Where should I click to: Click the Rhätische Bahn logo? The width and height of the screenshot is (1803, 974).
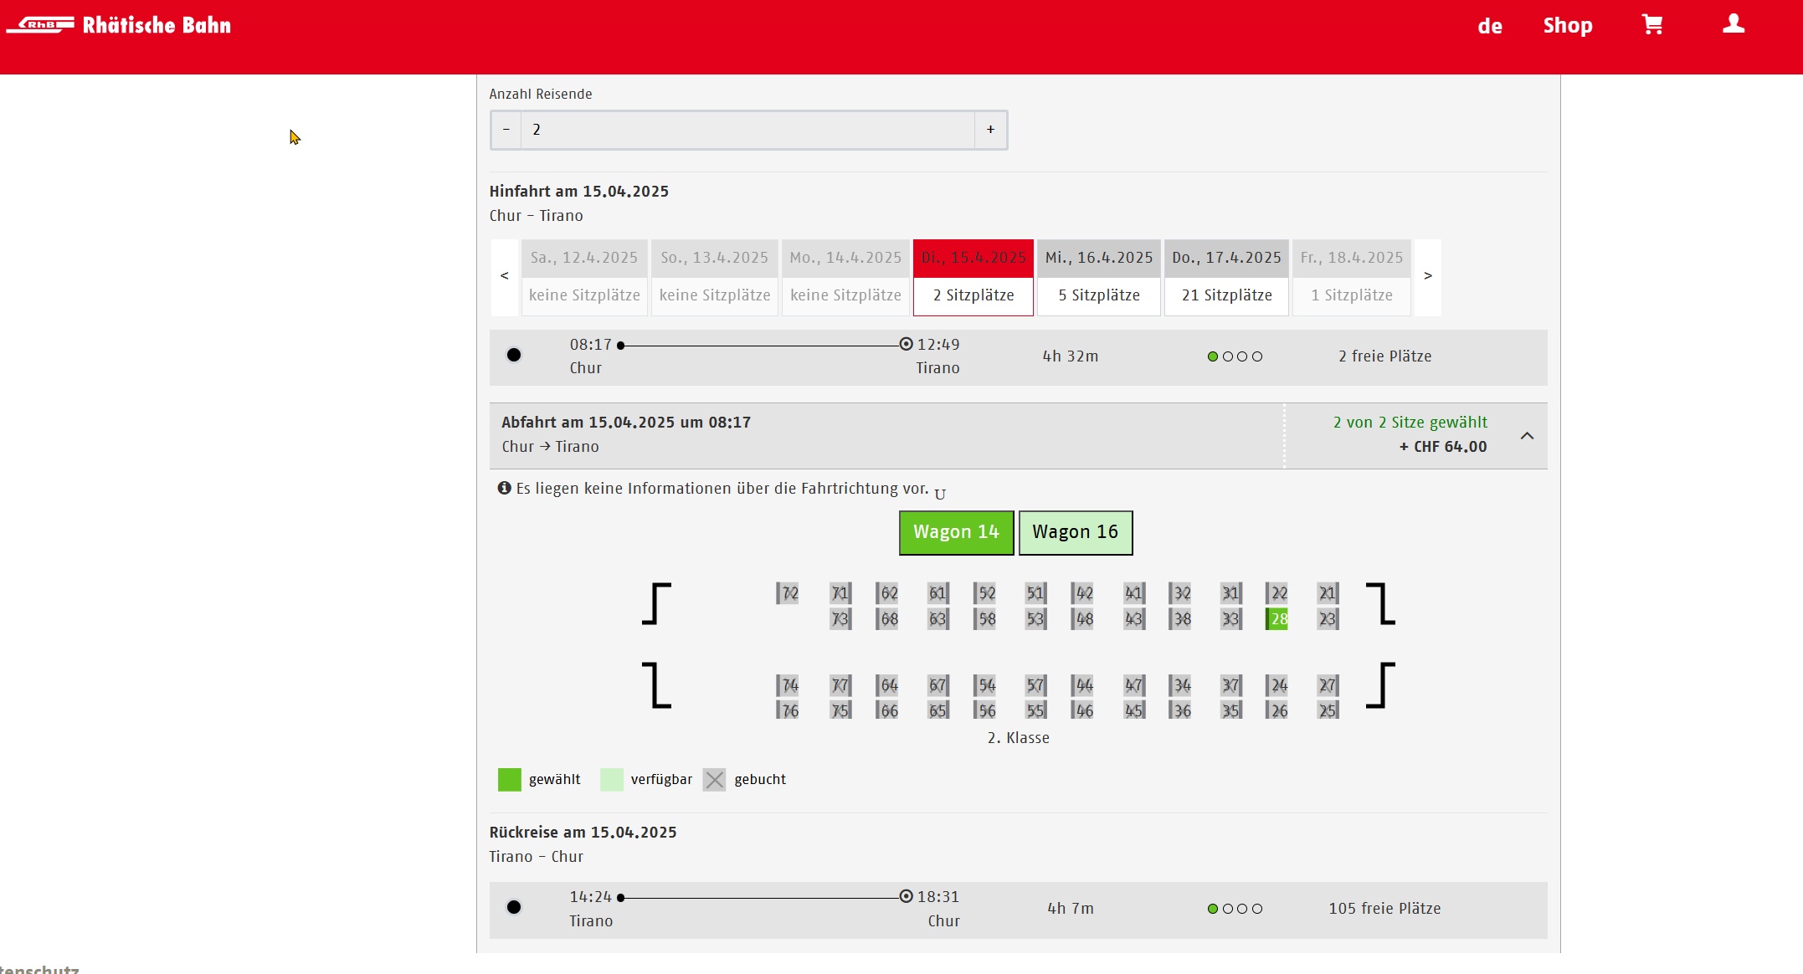(120, 25)
